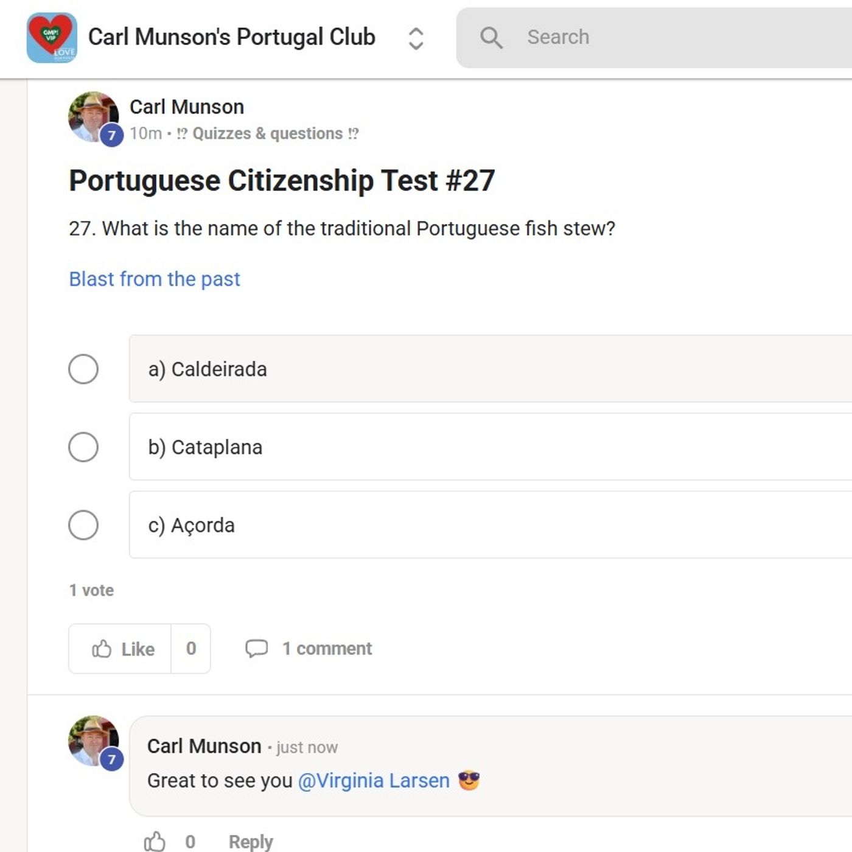Open the Blast from the past link
Image resolution: width=852 pixels, height=852 pixels.
pyautogui.click(x=155, y=279)
